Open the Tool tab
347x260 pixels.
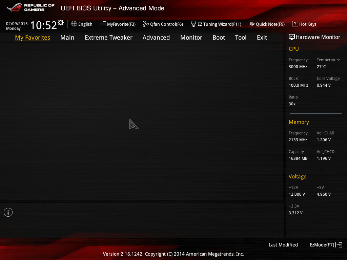pyautogui.click(x=241, y=38)
